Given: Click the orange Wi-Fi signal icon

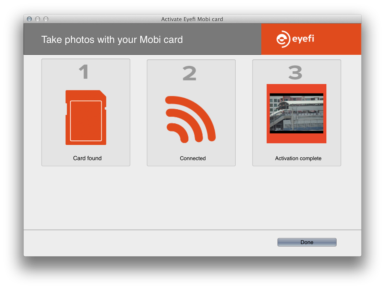Looking at the screenshot, I should [x=190, y=120].
